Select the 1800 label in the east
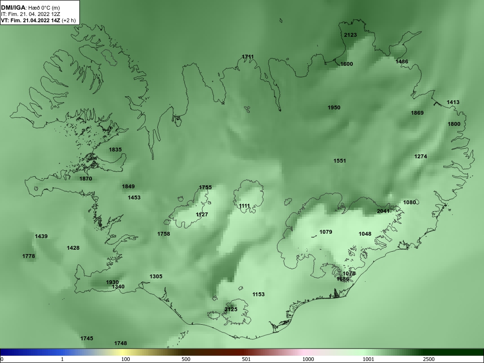The width and height of the screenshot is (484, 363). coord(454,124)
